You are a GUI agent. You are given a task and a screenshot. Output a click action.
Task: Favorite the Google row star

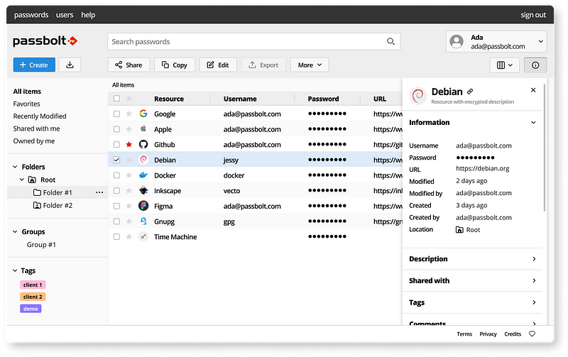click(x=129, y=114)
